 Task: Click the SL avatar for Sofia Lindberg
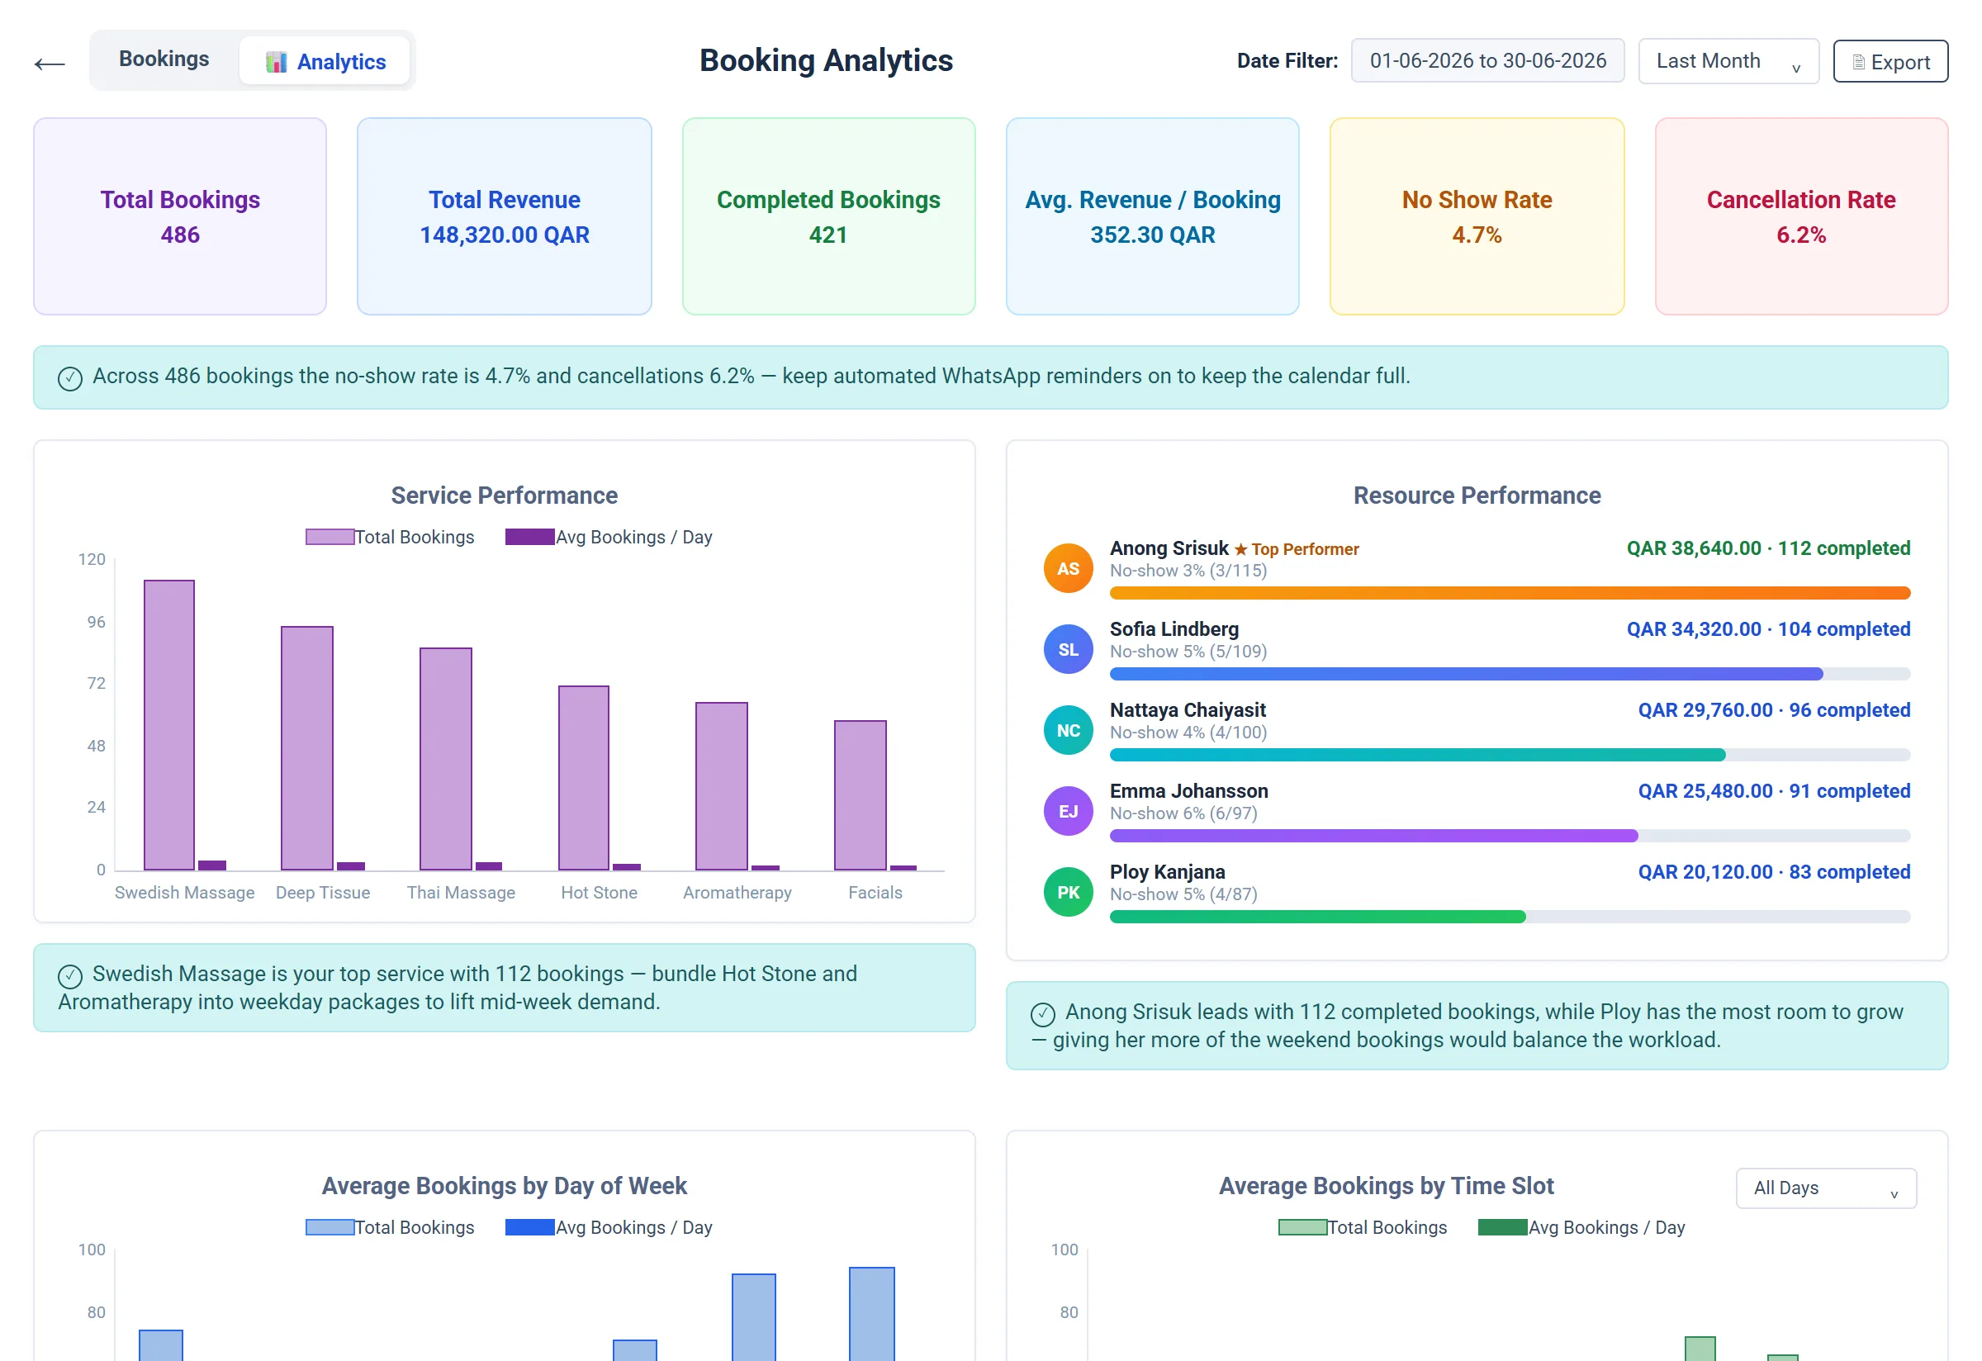(x=1068, y=650)
